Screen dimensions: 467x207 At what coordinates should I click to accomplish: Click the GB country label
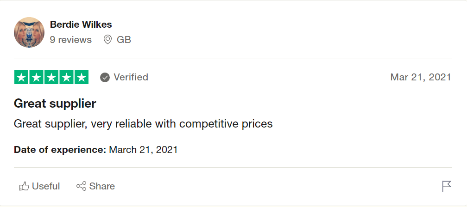pos(124,40)
